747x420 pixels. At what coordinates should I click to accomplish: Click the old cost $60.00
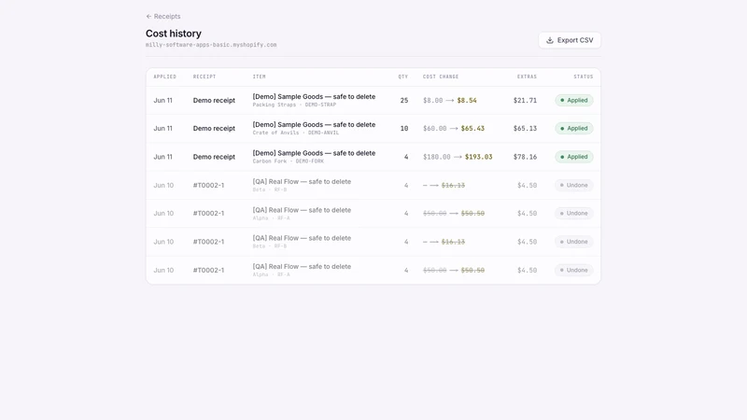[434, 129]
